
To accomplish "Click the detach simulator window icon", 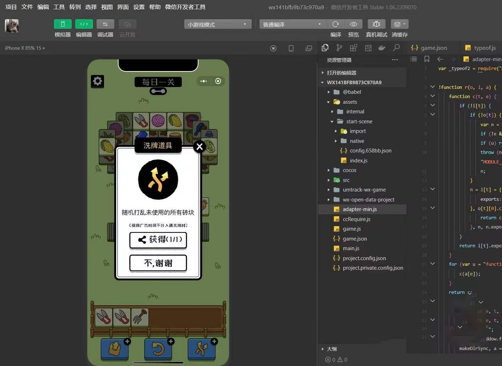I will [309, 48].
